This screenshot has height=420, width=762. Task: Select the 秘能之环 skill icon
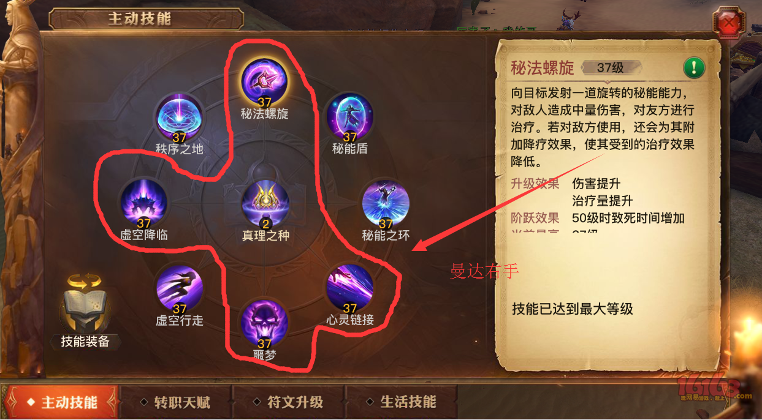tap(386, 203)
